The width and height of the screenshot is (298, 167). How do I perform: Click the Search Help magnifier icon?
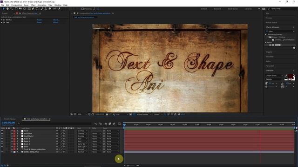pos(269,9)
